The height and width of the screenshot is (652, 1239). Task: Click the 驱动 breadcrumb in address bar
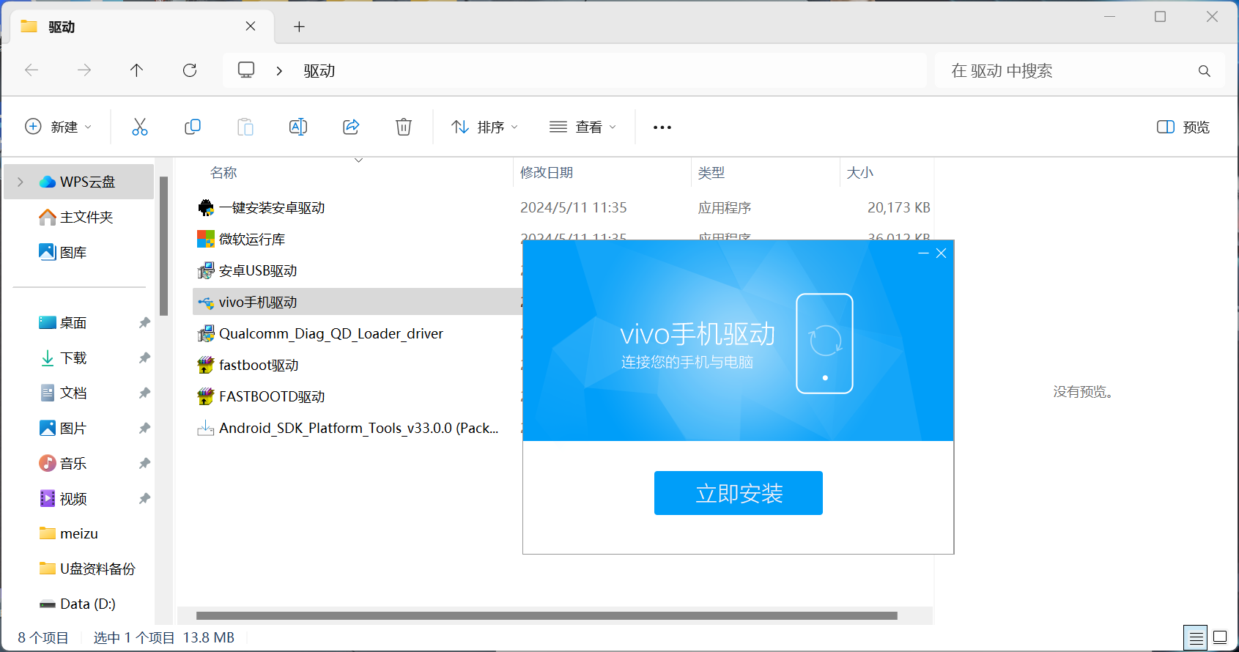(319, 71)
